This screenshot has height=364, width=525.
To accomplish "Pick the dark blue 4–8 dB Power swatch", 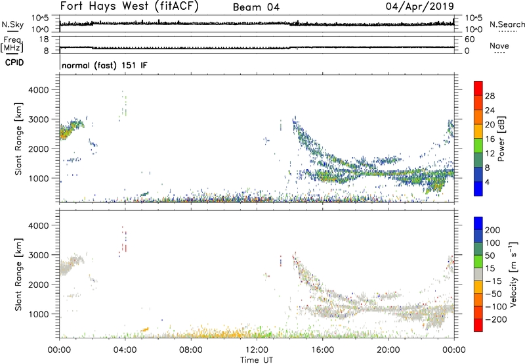I will tap(478, 174).
